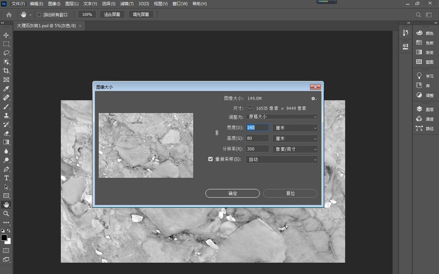Swap foreground and background colors
The image size is (439, 274).
9,231
